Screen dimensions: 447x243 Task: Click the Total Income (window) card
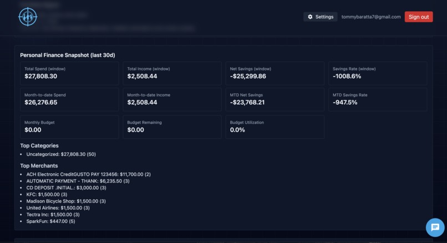172,73
